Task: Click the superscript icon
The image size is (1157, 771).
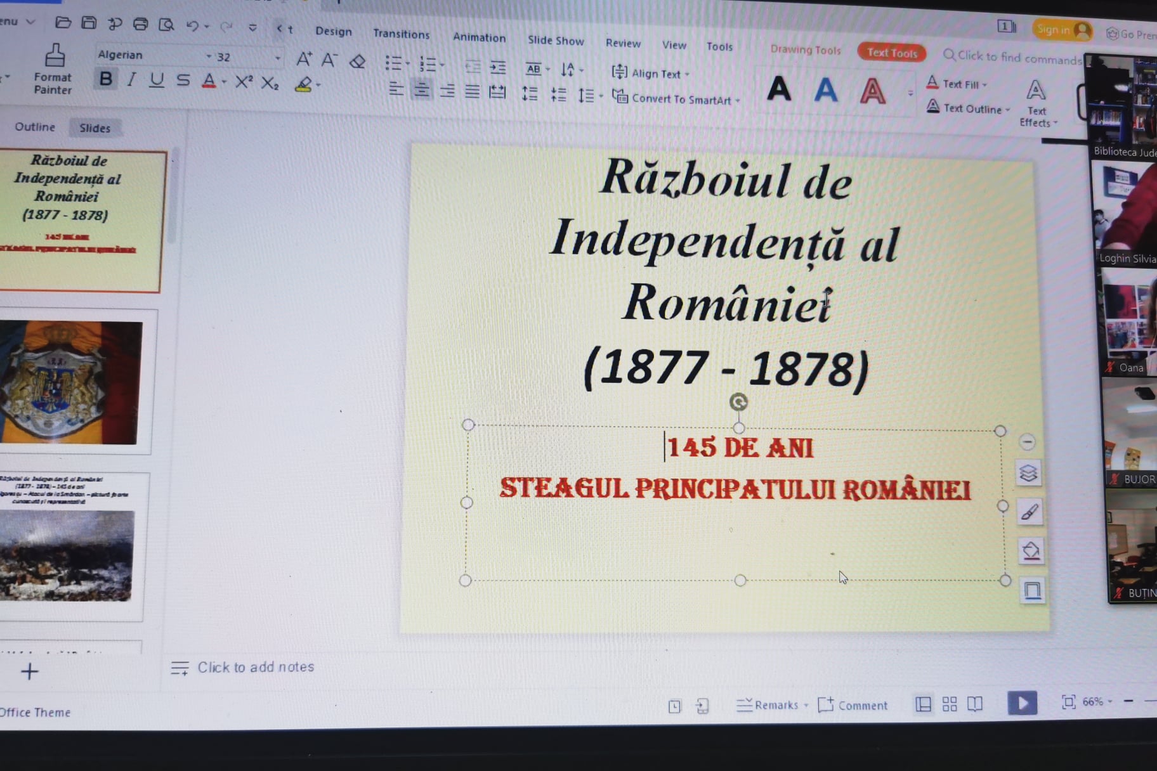Action: [x=244, y=82]
